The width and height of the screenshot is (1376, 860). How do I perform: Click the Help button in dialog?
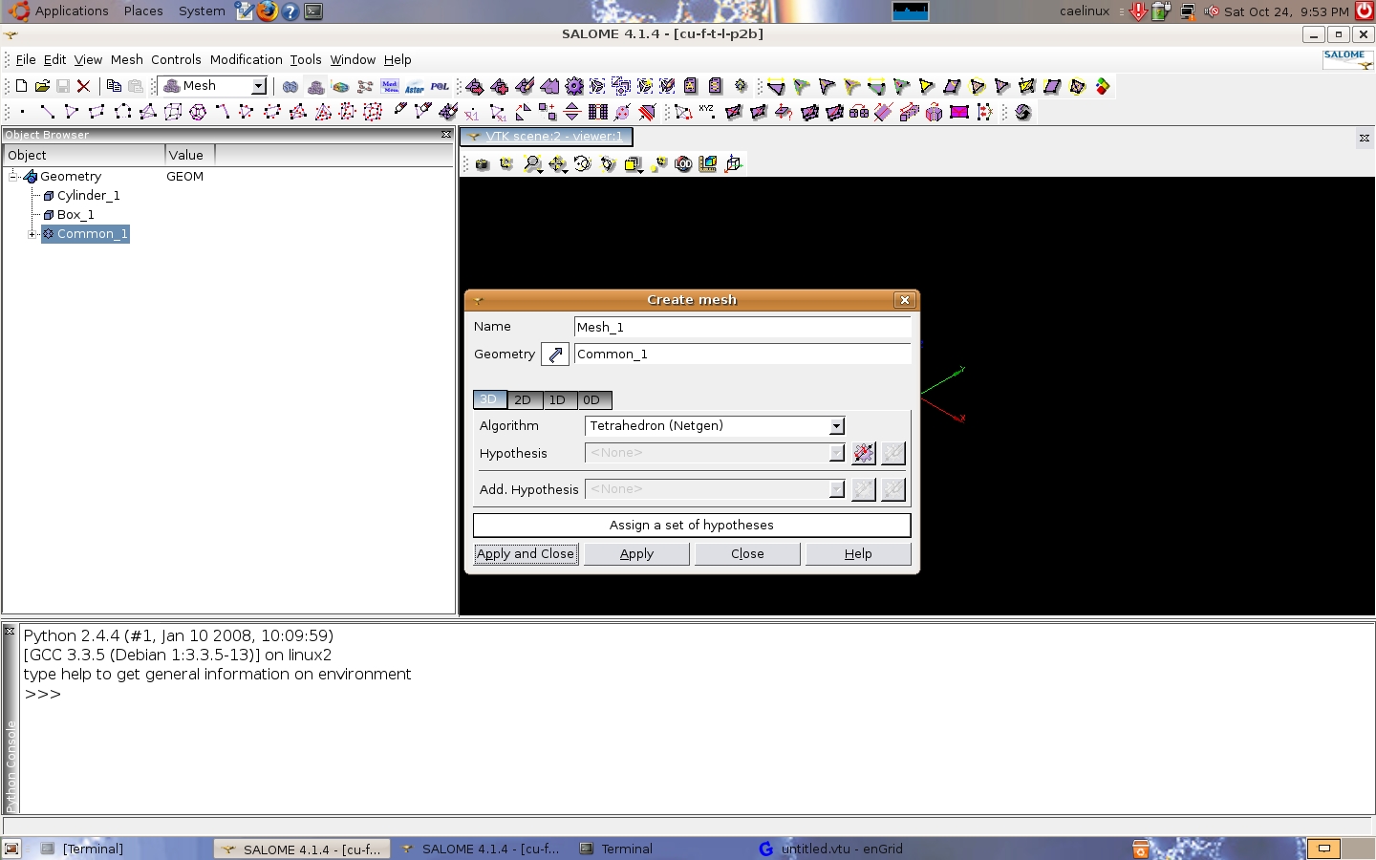point(858,554)
